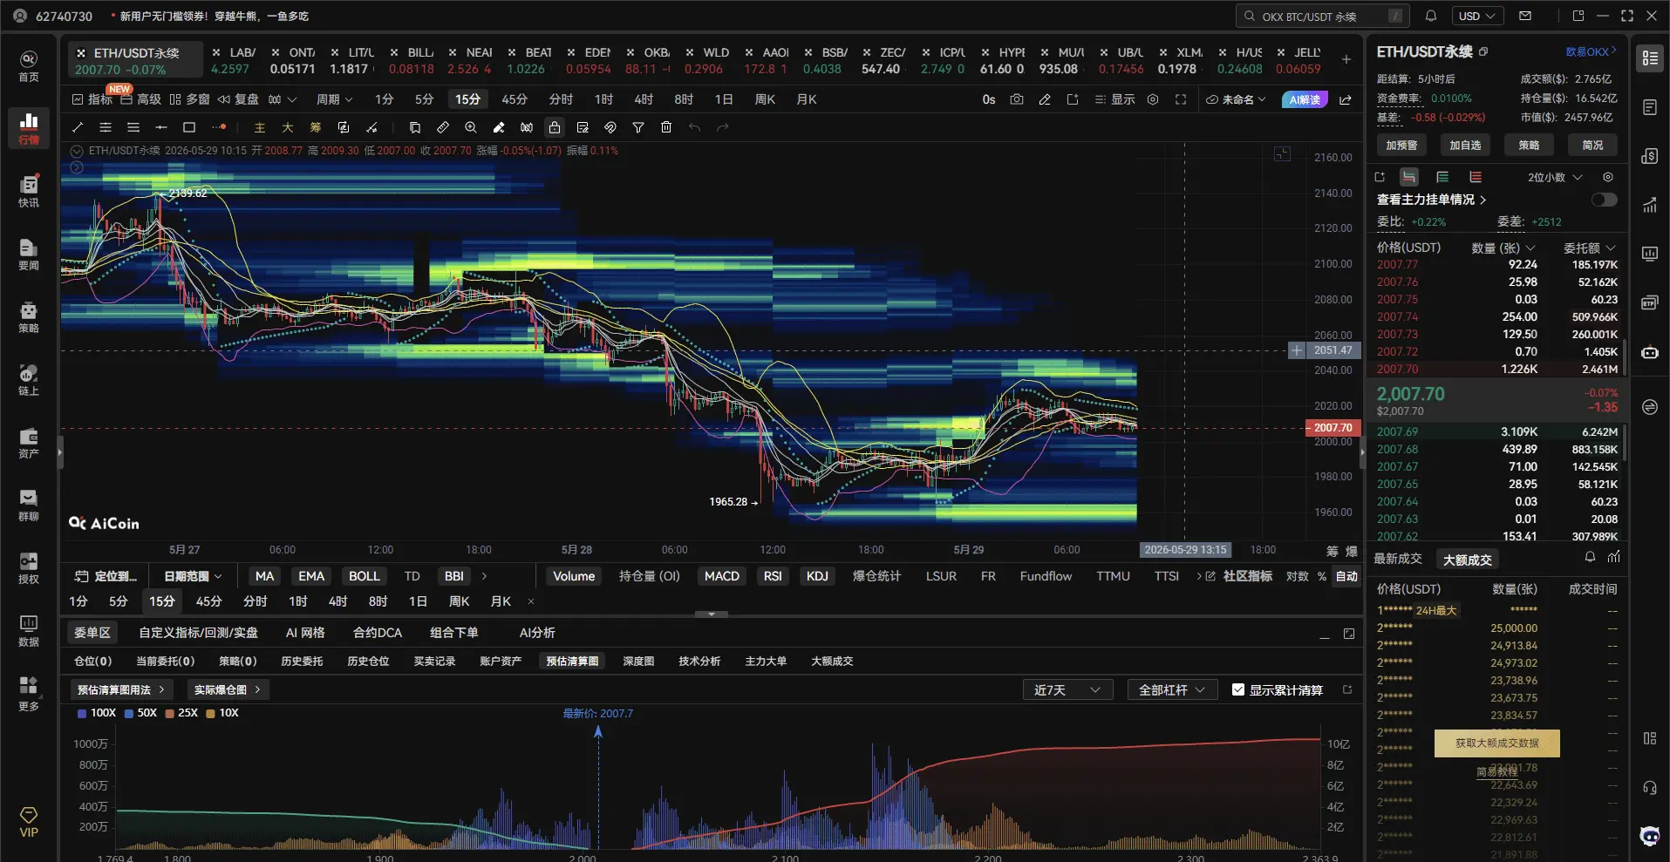1670x862 pixels.
Task: Toggle the KDJ sub-indicator
Action: pyautogui.click(x=817, y=576)
